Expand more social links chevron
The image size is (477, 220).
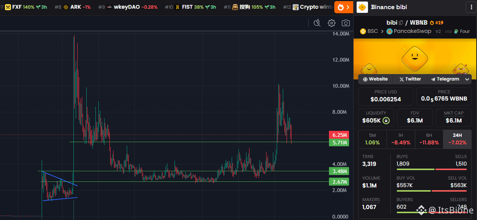click(467, 79)
